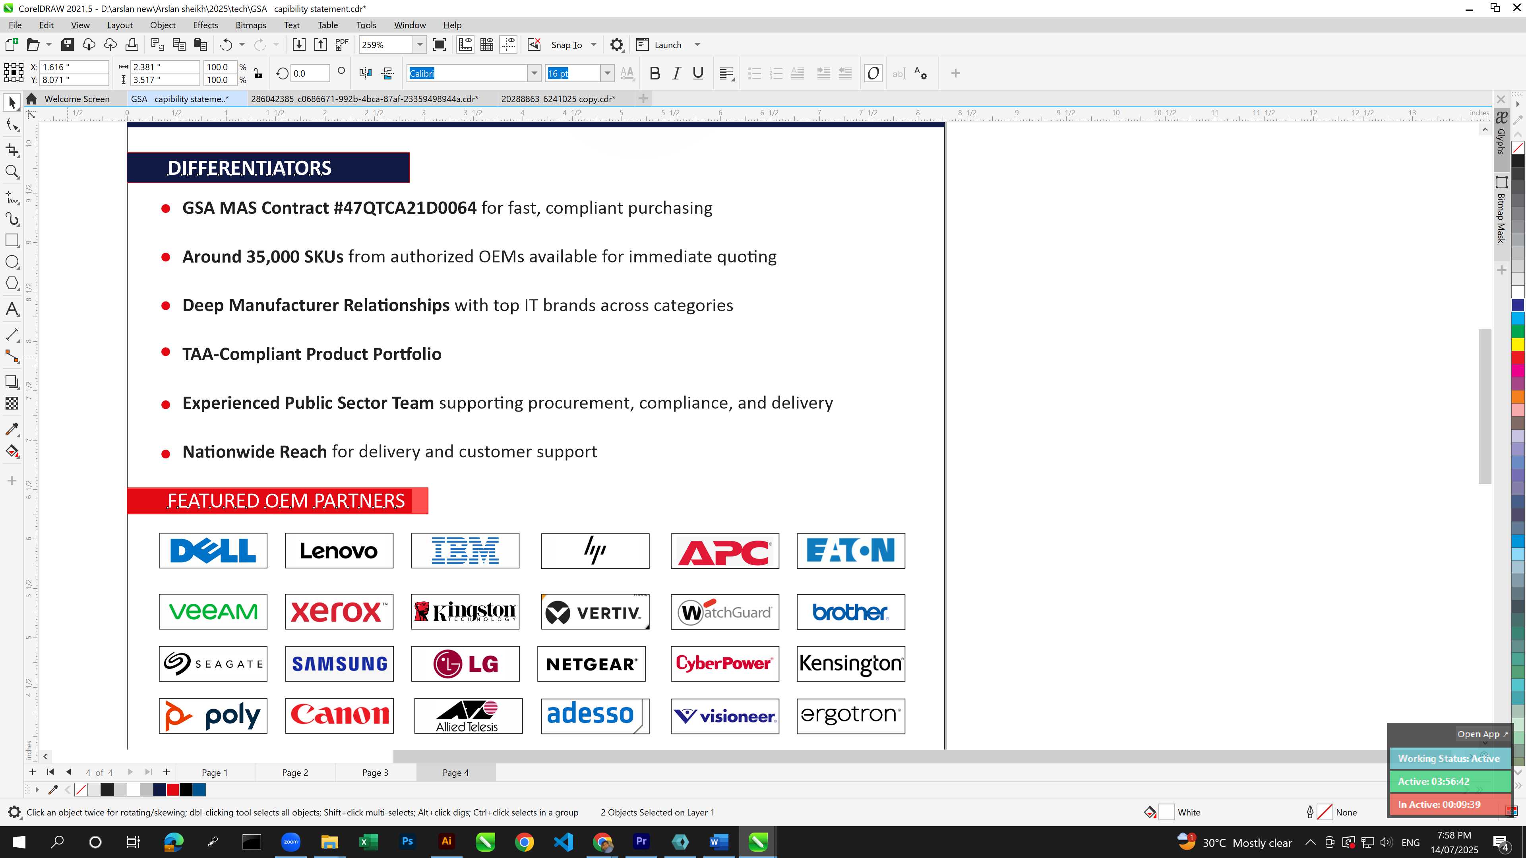Screen dimensions: 1526x858
Task: Expand document palette flyout arrow
Action: (37, 789)
